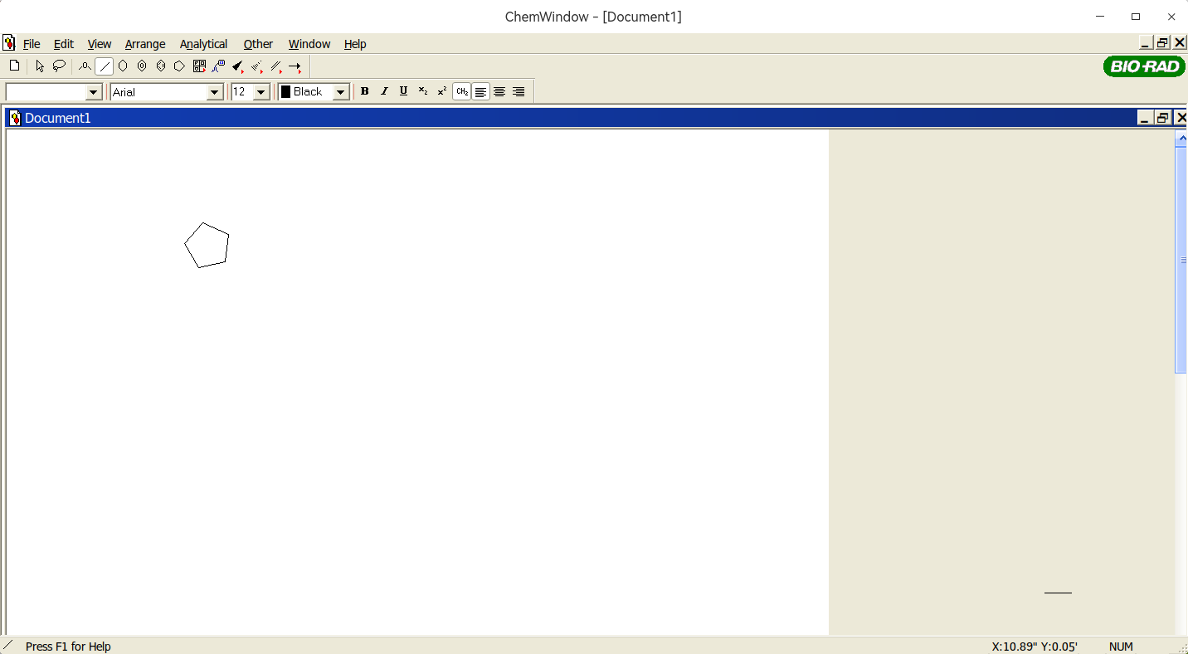Select the Lasso selection tool
Viewport: 1188px width, 654px height.
coord(59,66)
